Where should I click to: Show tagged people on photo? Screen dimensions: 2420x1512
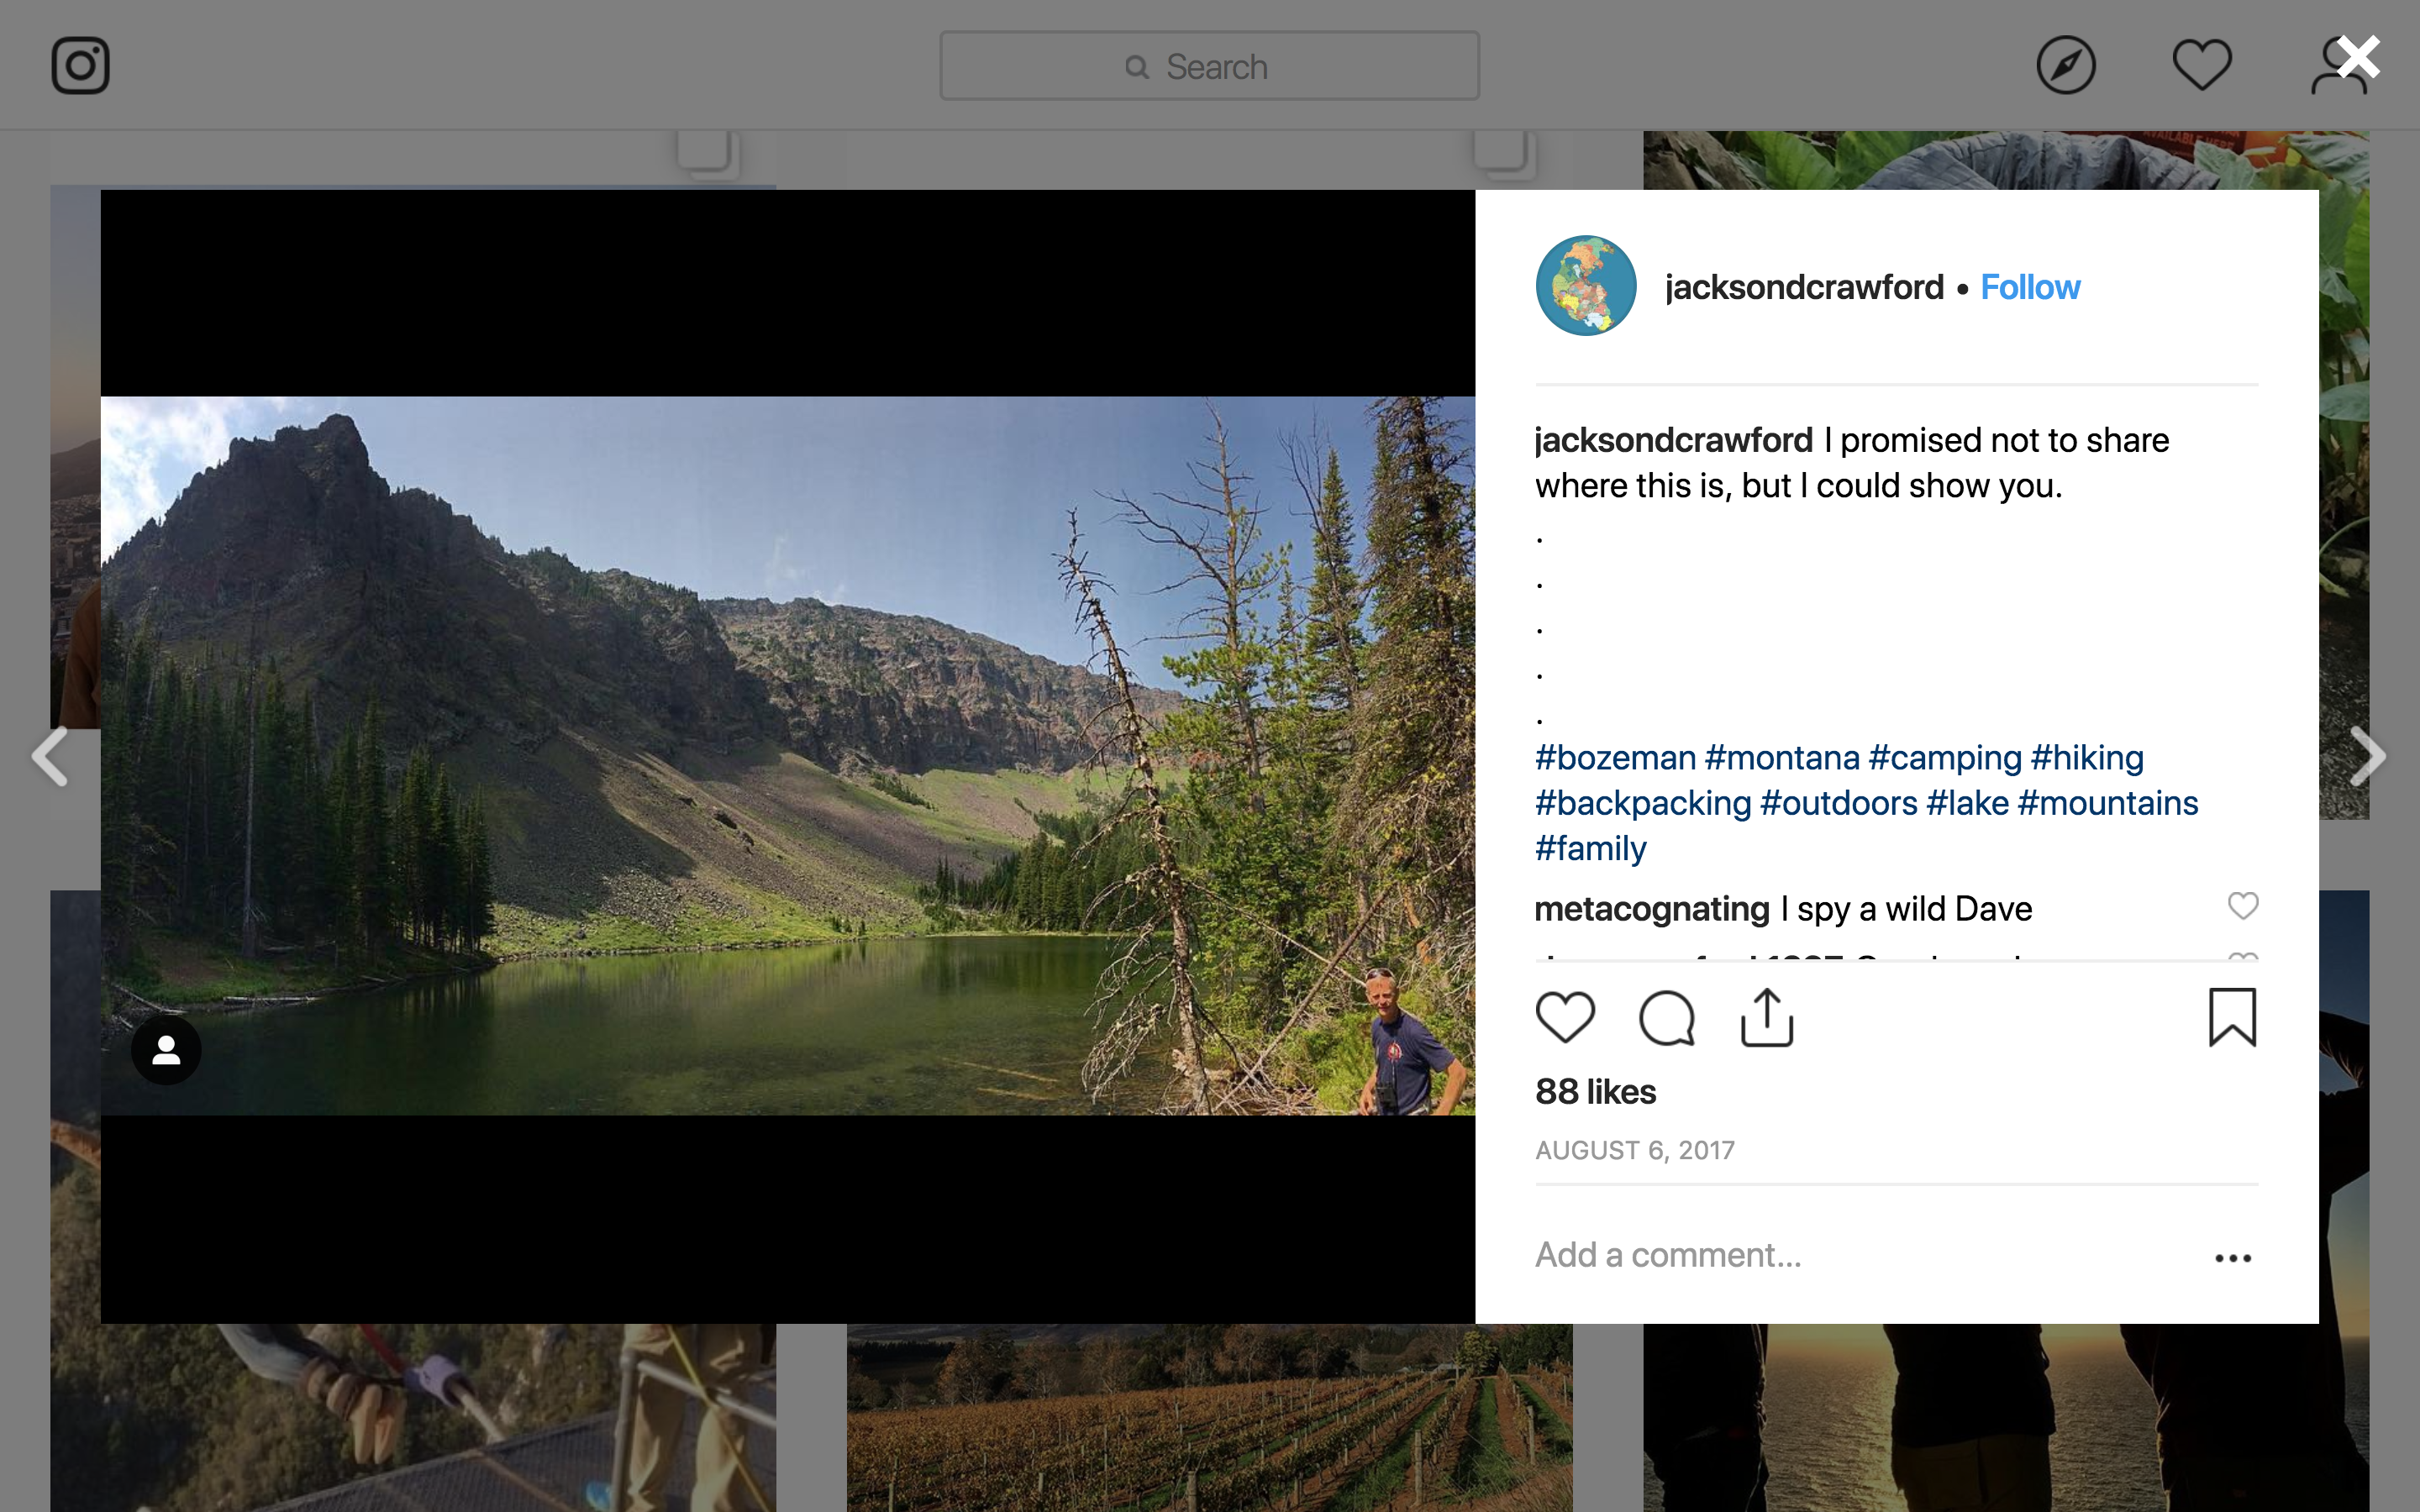(166, 1050)
